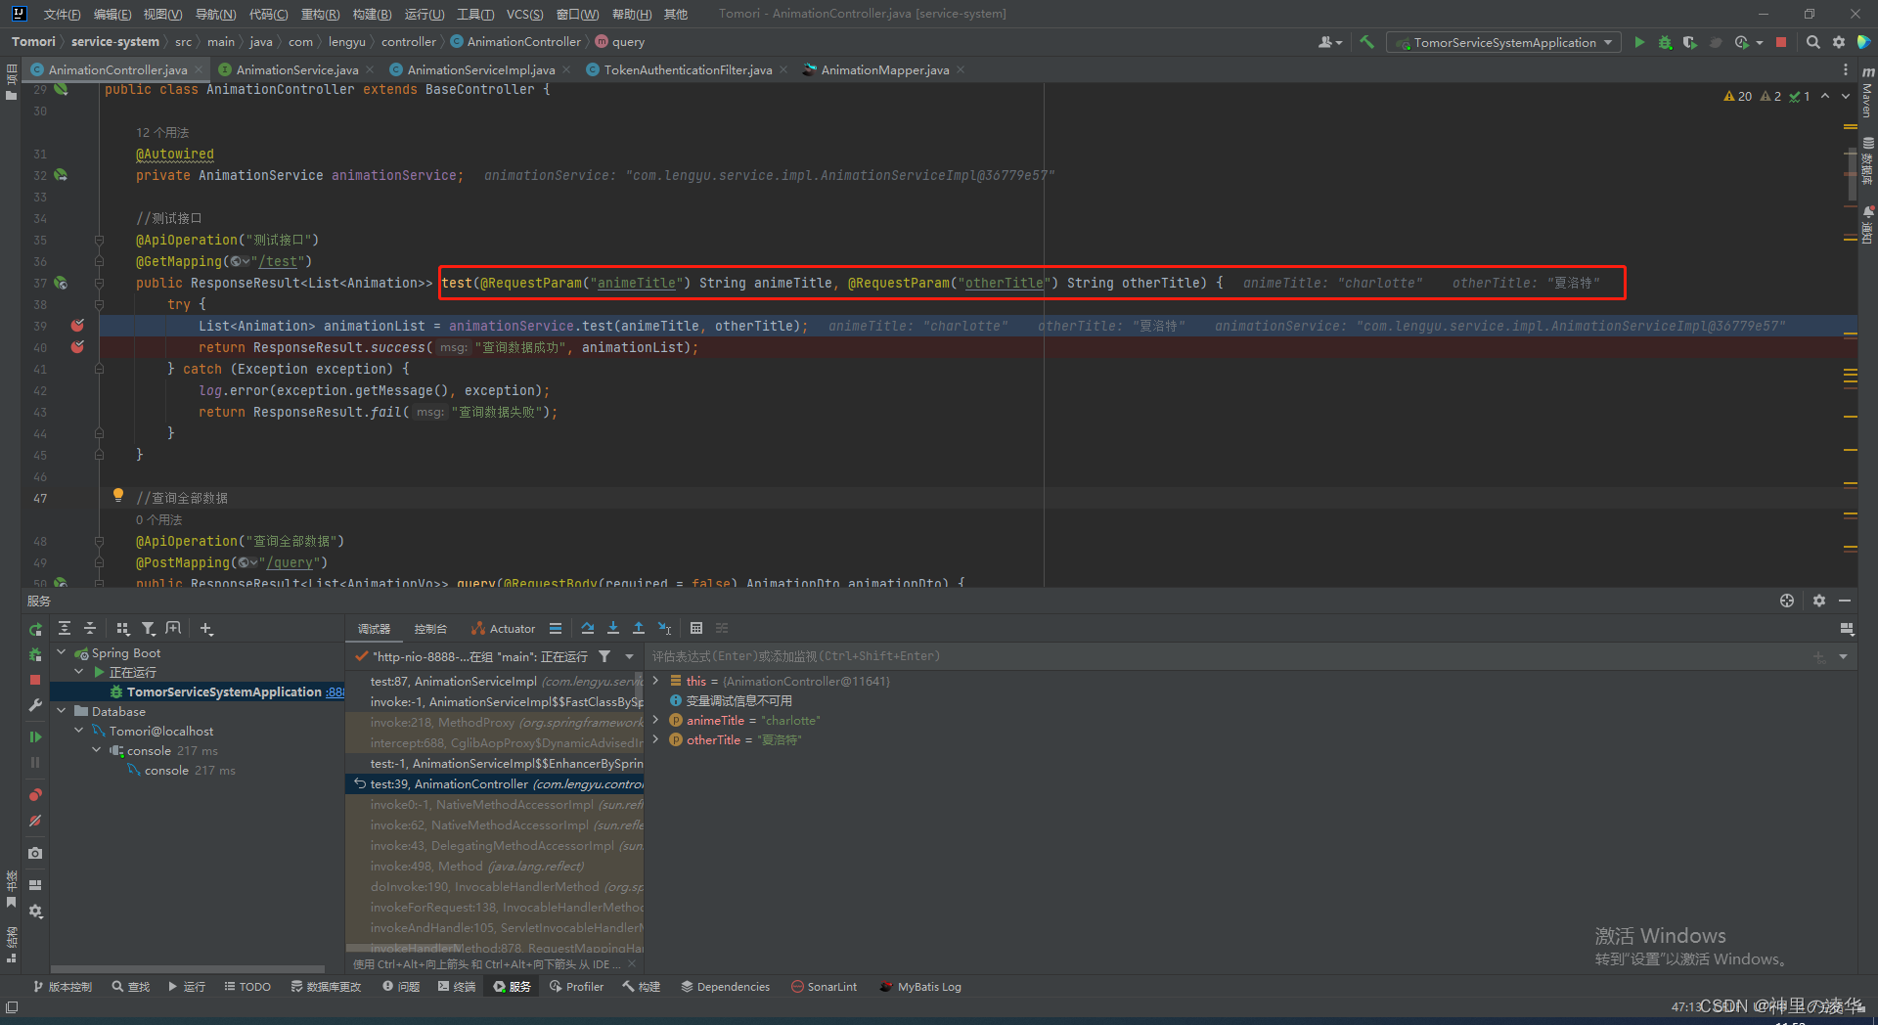The width and height of the screenshot is (1878, 1025).
Task: Open TODO tool window button
Action: pyautogui.click(x=247, y=987)
